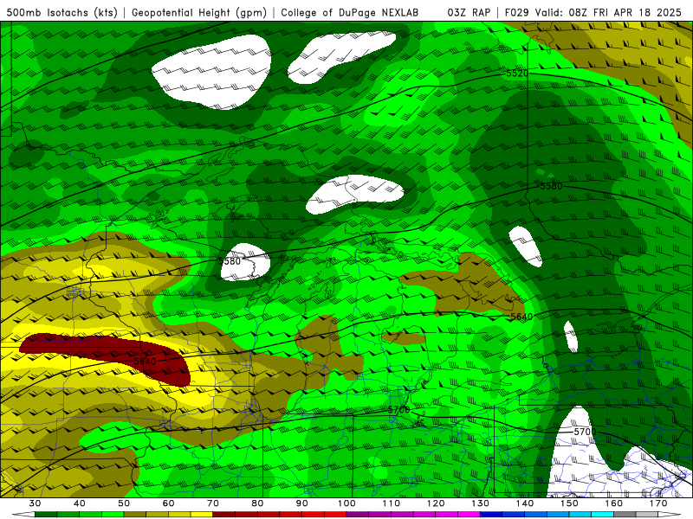Click the legend value 60
This screenshot has height=519, width=693.
168,503
